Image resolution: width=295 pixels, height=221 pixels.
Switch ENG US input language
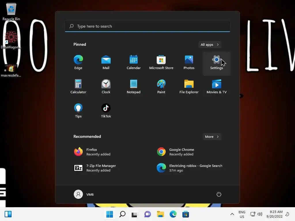point(242,214)
